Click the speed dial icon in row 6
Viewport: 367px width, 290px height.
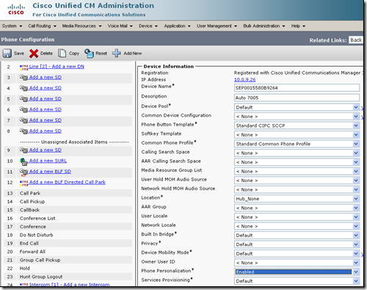pos(23,110)
